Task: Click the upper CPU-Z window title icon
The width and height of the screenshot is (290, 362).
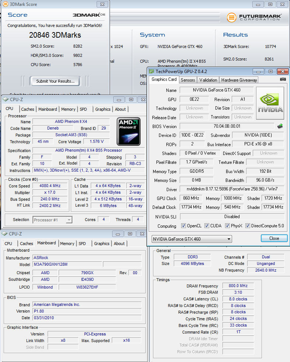Action: click(x=5, y=100)
